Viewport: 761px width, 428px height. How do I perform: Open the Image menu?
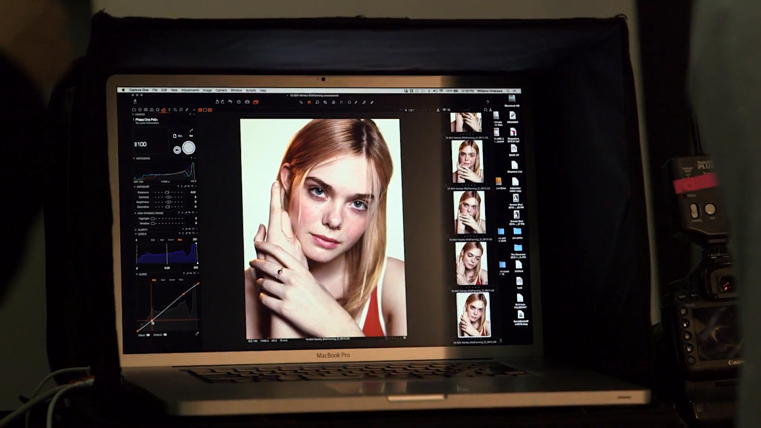207,90
